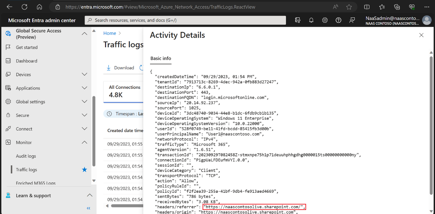The height and width of the screenshot is (214, 435).
Task: Open the browser split screen icon
Action: pos(367,7)
